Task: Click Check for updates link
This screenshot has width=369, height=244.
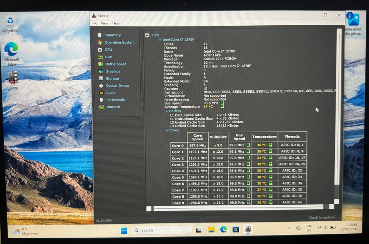Action: coord(322,218)
